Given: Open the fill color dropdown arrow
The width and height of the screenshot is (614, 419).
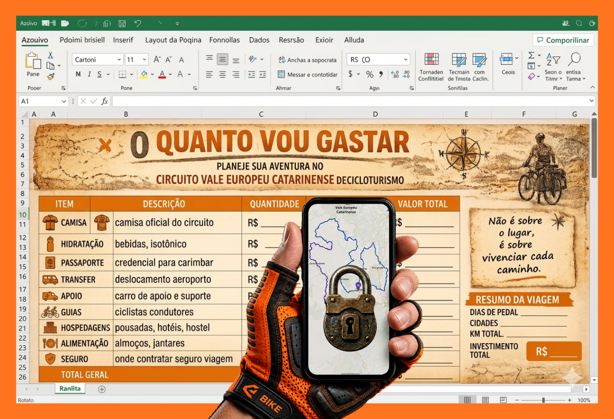Looking at the screenshot, I should [x=152, y=75].
